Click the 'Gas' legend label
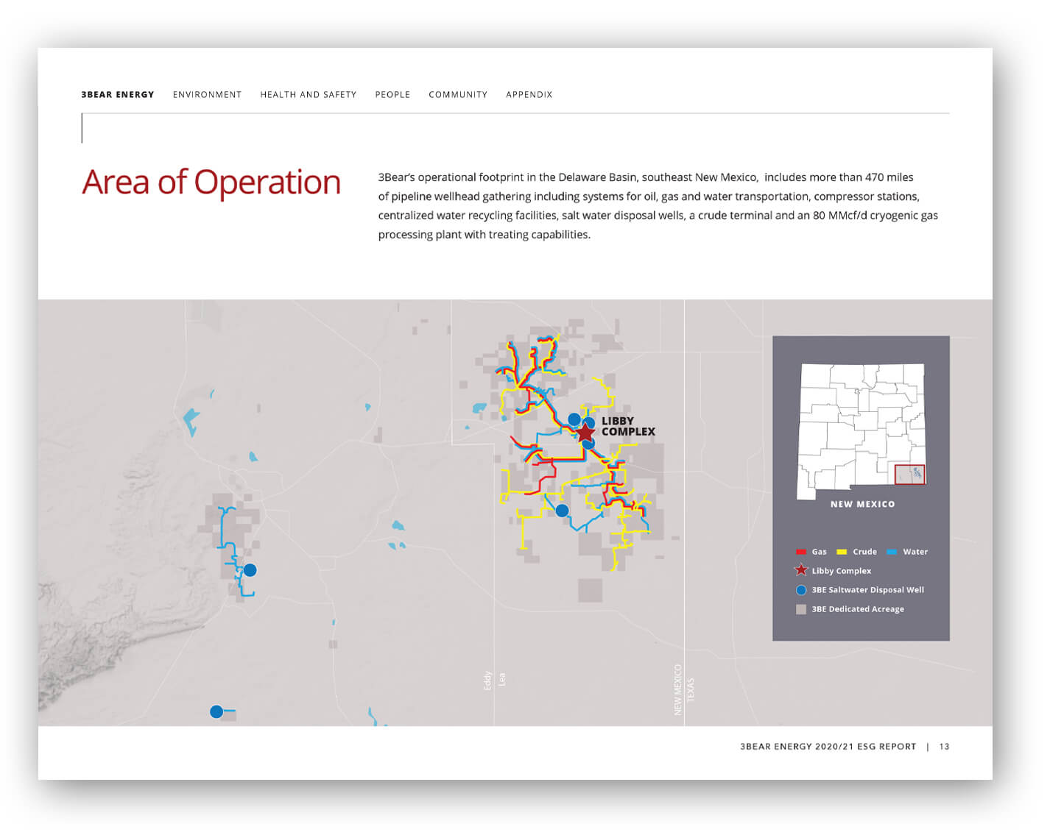The height and width of the screenshot is (838, 1050). pyautogui.click(x=819, y=552)
